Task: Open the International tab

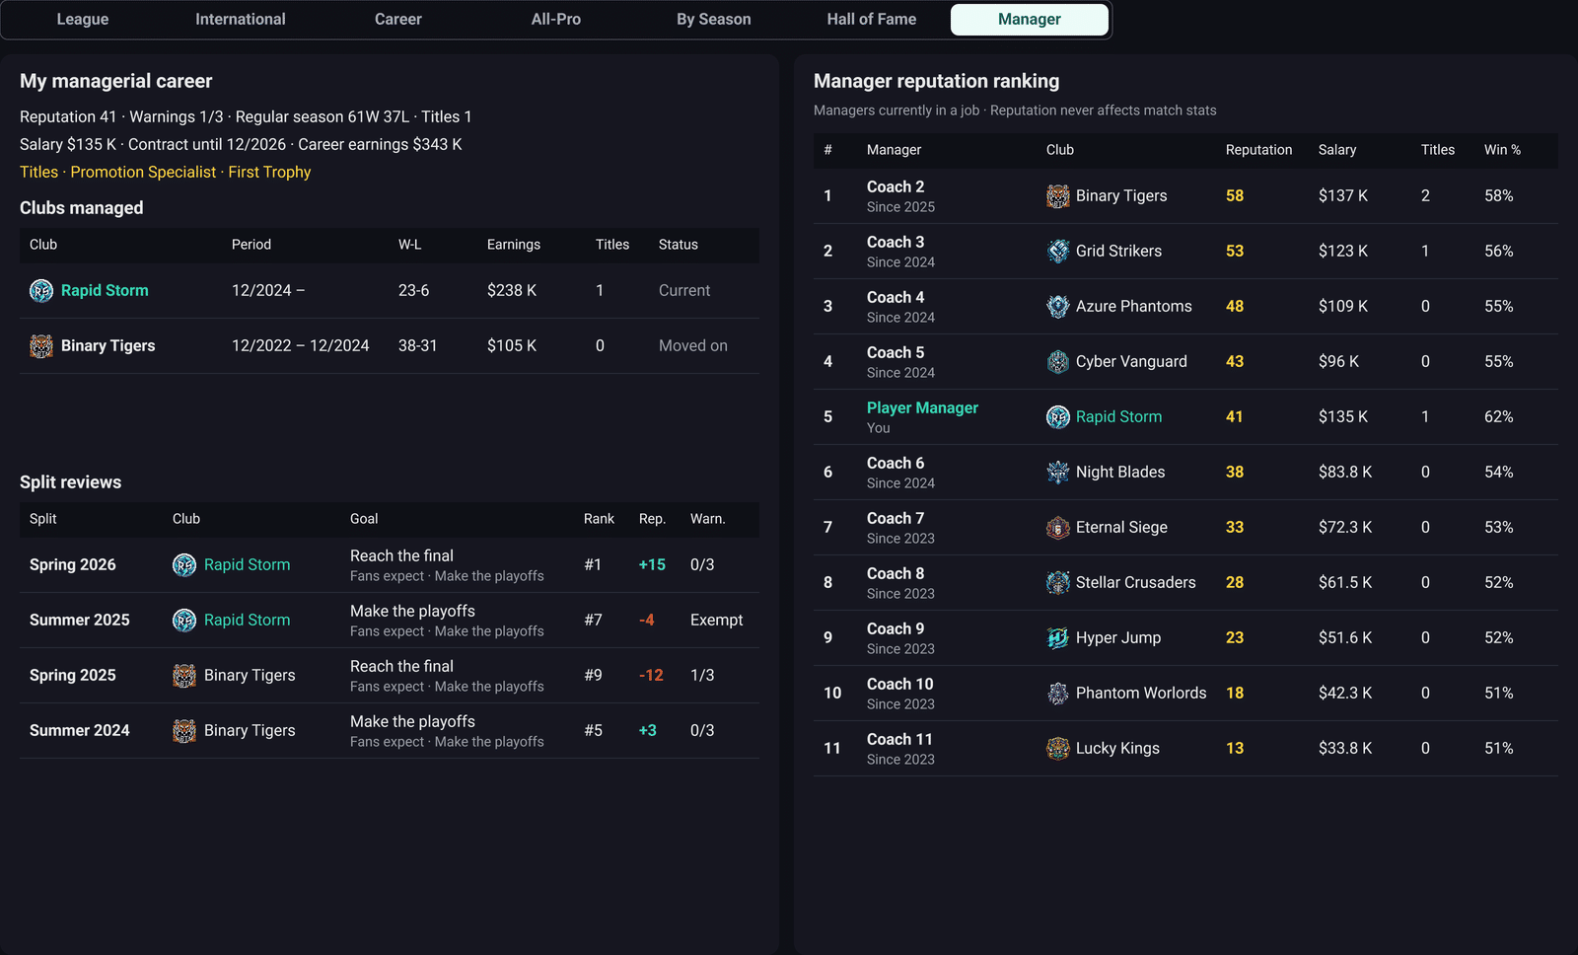Action: 241,20
